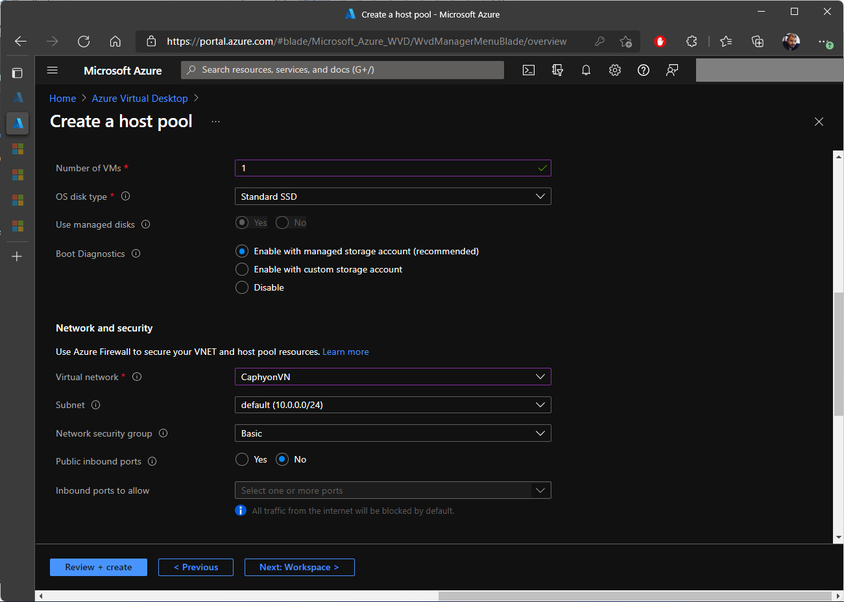Click Next: Workspace button
Screen dimensions: 844x602
point(300,567)
